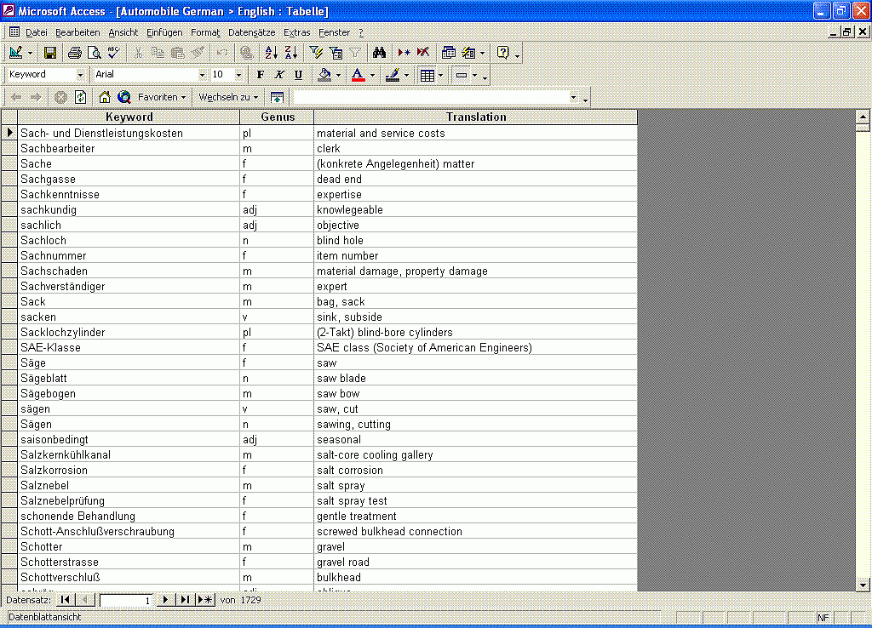Viewport: 872px width, 628px height.
Task: Open Find with the binoculars icon
Action: click(380, 53)
